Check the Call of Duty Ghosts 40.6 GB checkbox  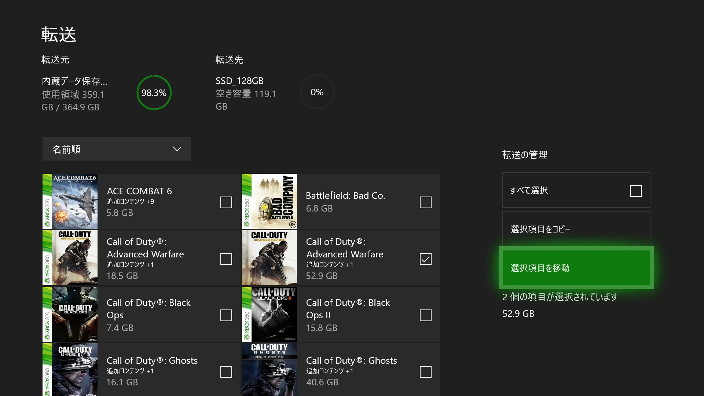(x=426, y=372)
